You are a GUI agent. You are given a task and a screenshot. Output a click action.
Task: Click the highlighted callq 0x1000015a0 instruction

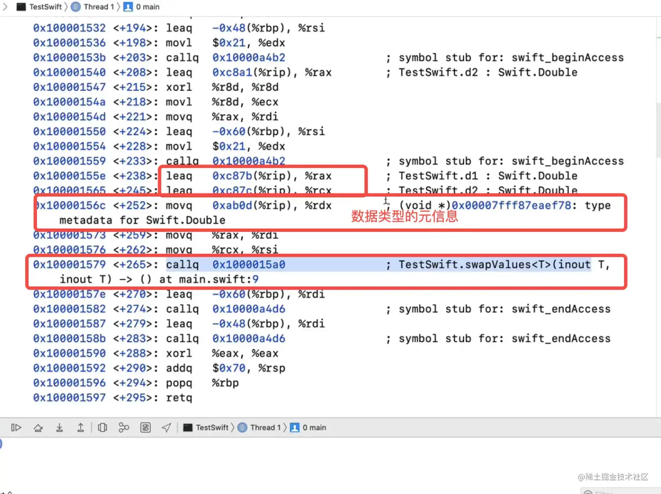(x=226, y=265)
